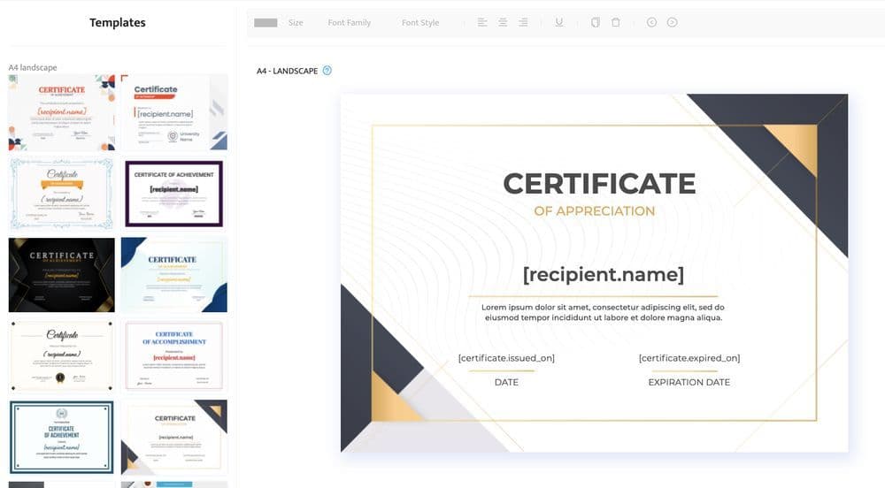Open the Font Style dropdown
Image resolution: width=885 pixels, height=488 pixels.
click(420, 23)
